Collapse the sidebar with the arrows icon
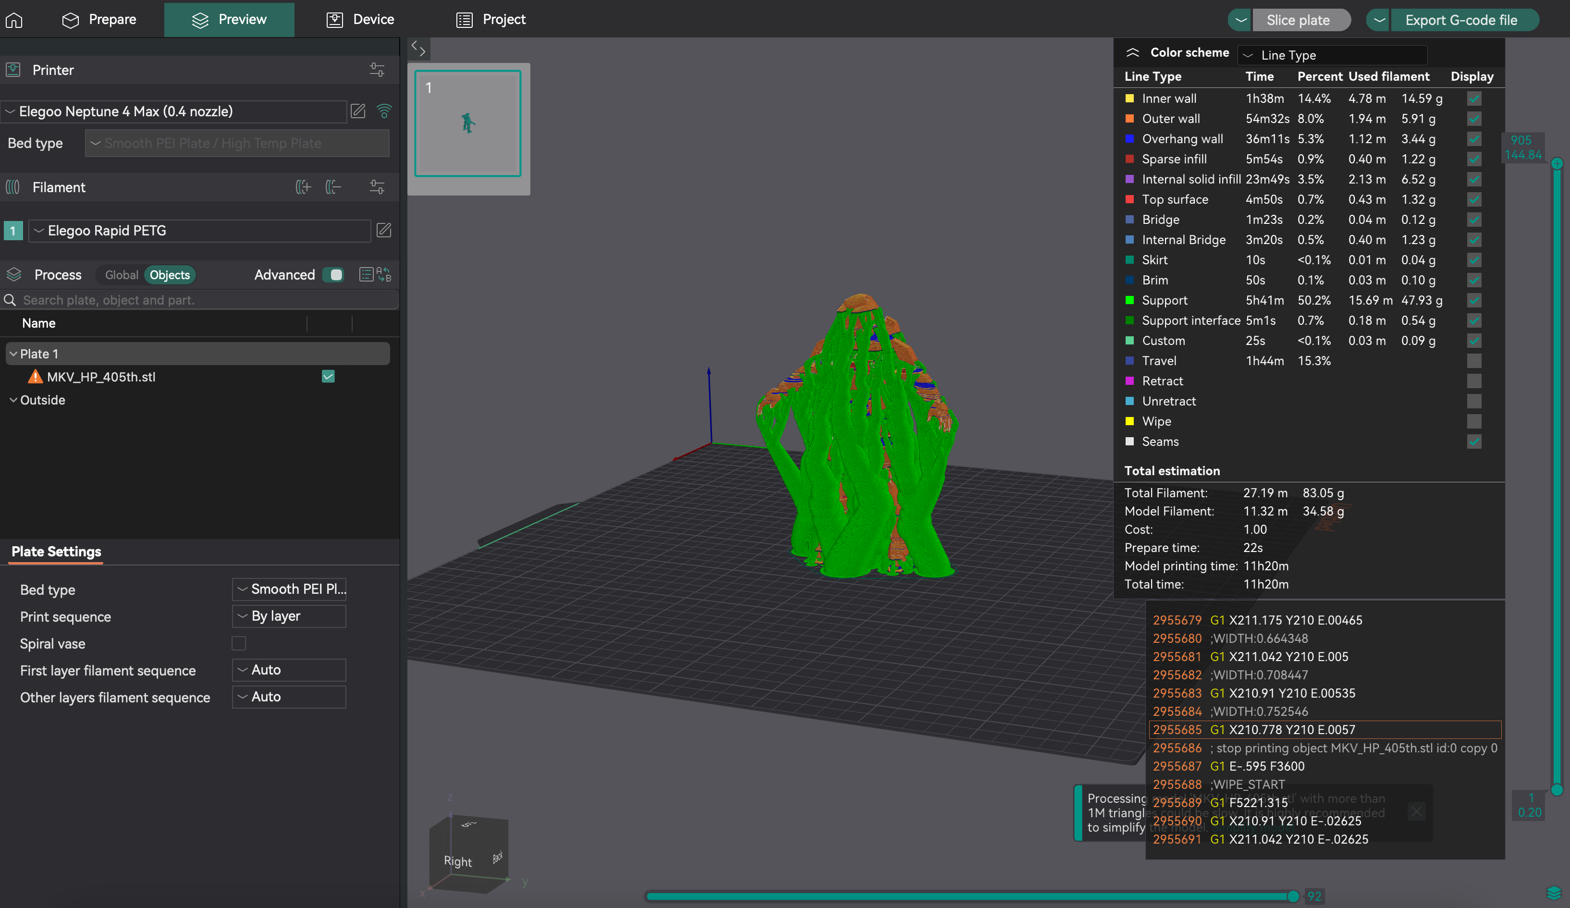 click(418, 49)
